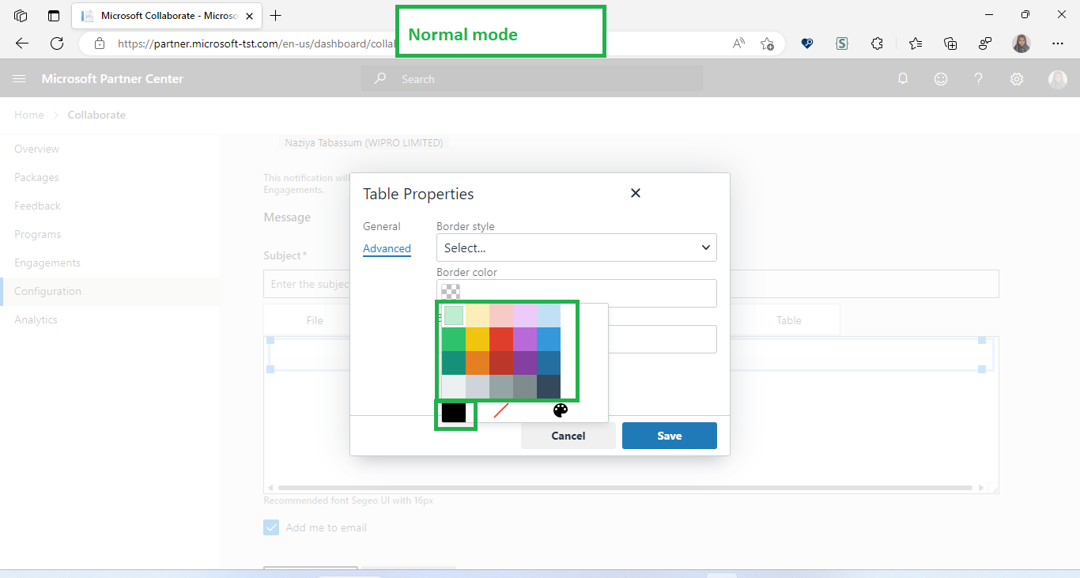The width and height of the screenshot is (1080, 578).
Task: Open Partner Center notifications bell
Action: 903,78
